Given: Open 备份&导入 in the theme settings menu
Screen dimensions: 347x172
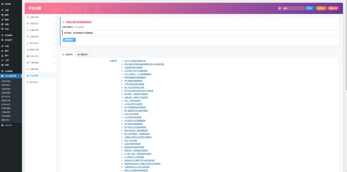Looking at the screenshot, I should (x=34, y=82).
